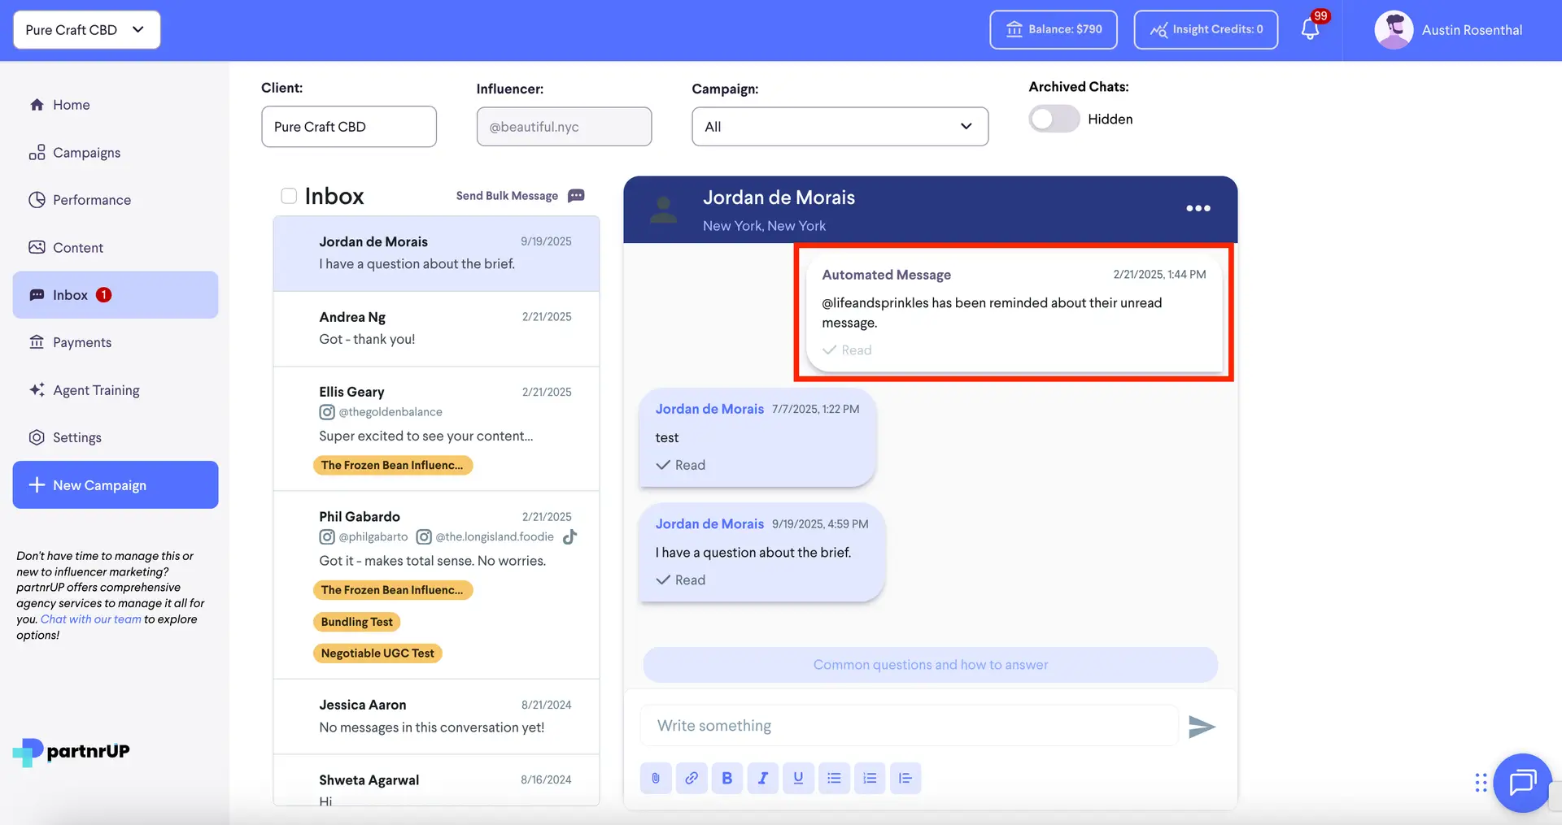
Task: Toggle Hidden for Archived Chats
Action: point(1054,119)
